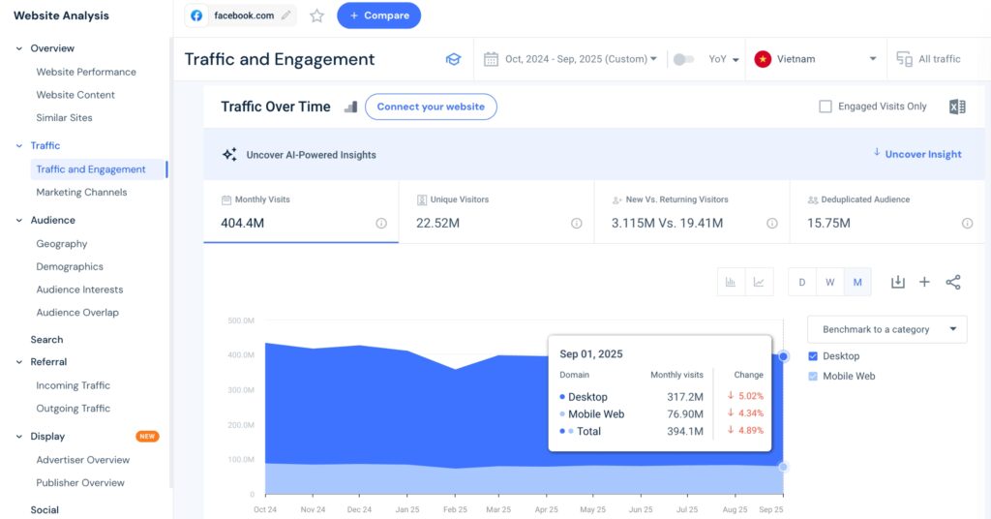Switch to line chart view icon
The height and width of the screenshot is (519, 991).
(759, 282)
